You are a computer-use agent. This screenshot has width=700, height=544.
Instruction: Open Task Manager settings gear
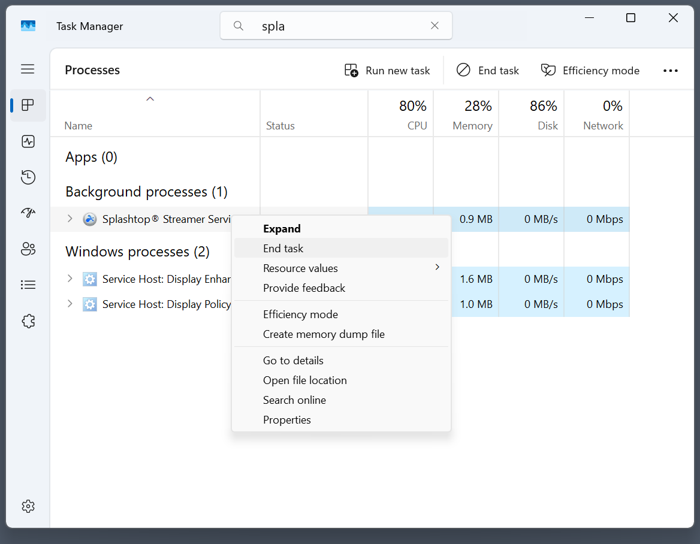28,506
